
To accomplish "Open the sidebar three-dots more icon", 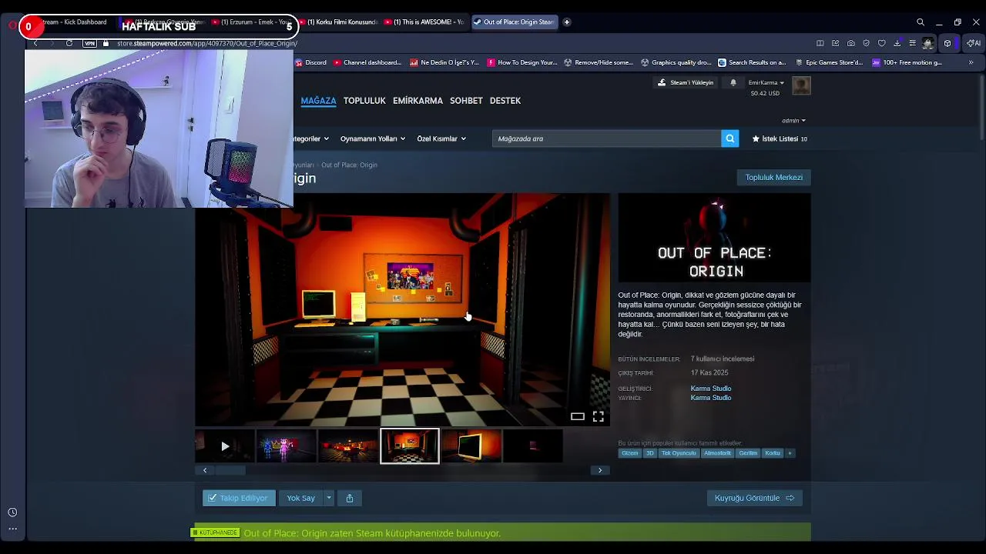I will point(12,529).
